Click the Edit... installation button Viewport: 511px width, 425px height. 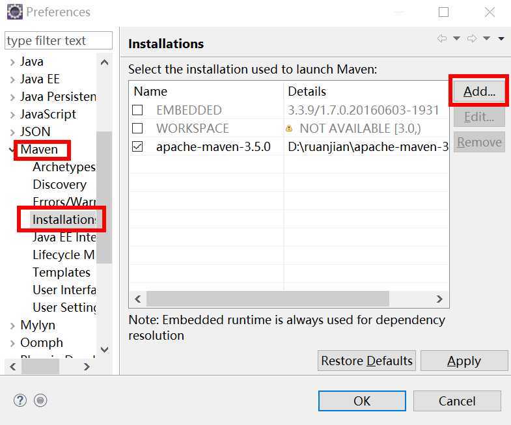(479, 117)
